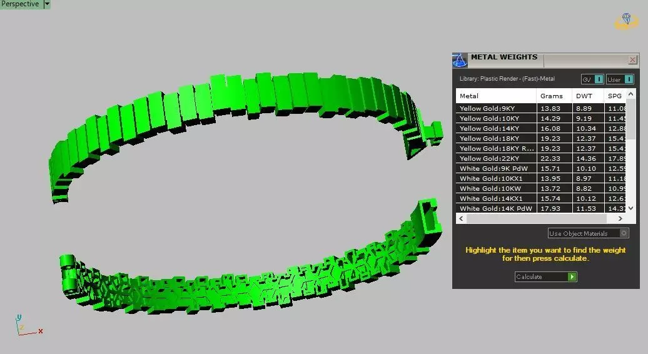Click the Perspective viewport title label
648x354 pixels.
(x=20, y=4)
